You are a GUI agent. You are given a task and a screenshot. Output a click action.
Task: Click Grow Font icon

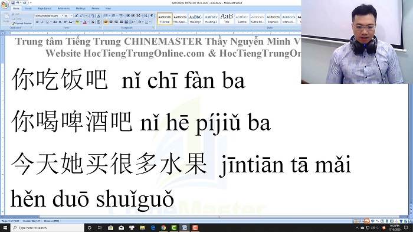tap(76, 15)
